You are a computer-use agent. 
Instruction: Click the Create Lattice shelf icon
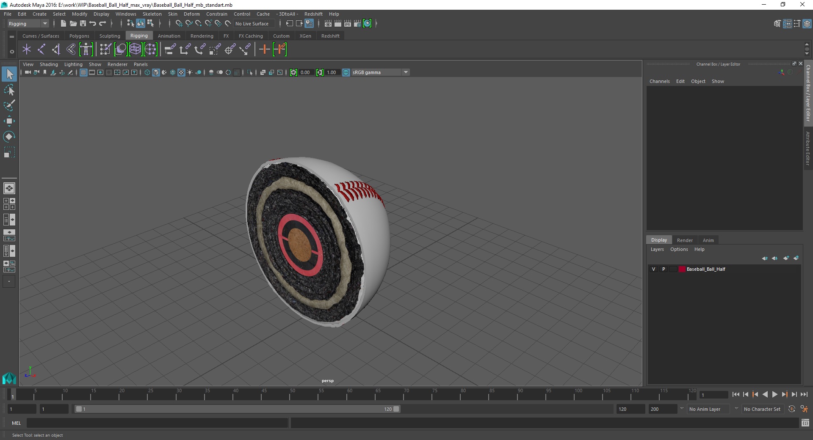click(x=135, y=49)
